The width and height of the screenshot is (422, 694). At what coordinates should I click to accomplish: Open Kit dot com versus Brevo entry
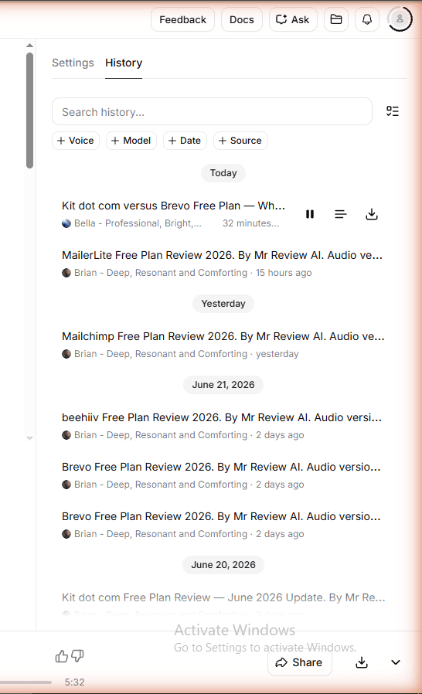click(x=174, y=206)
